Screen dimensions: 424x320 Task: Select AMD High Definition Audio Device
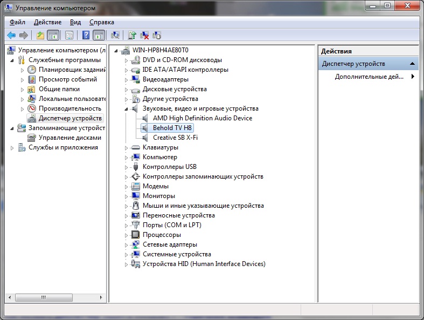[202, 118]
